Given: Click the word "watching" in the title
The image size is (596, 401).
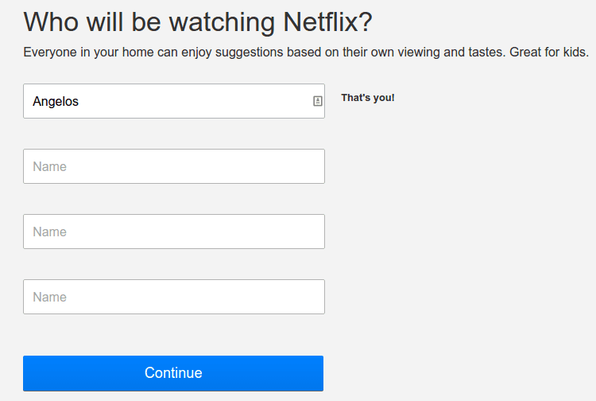Looking at the screenshot, I should click(x=222, y=21).
